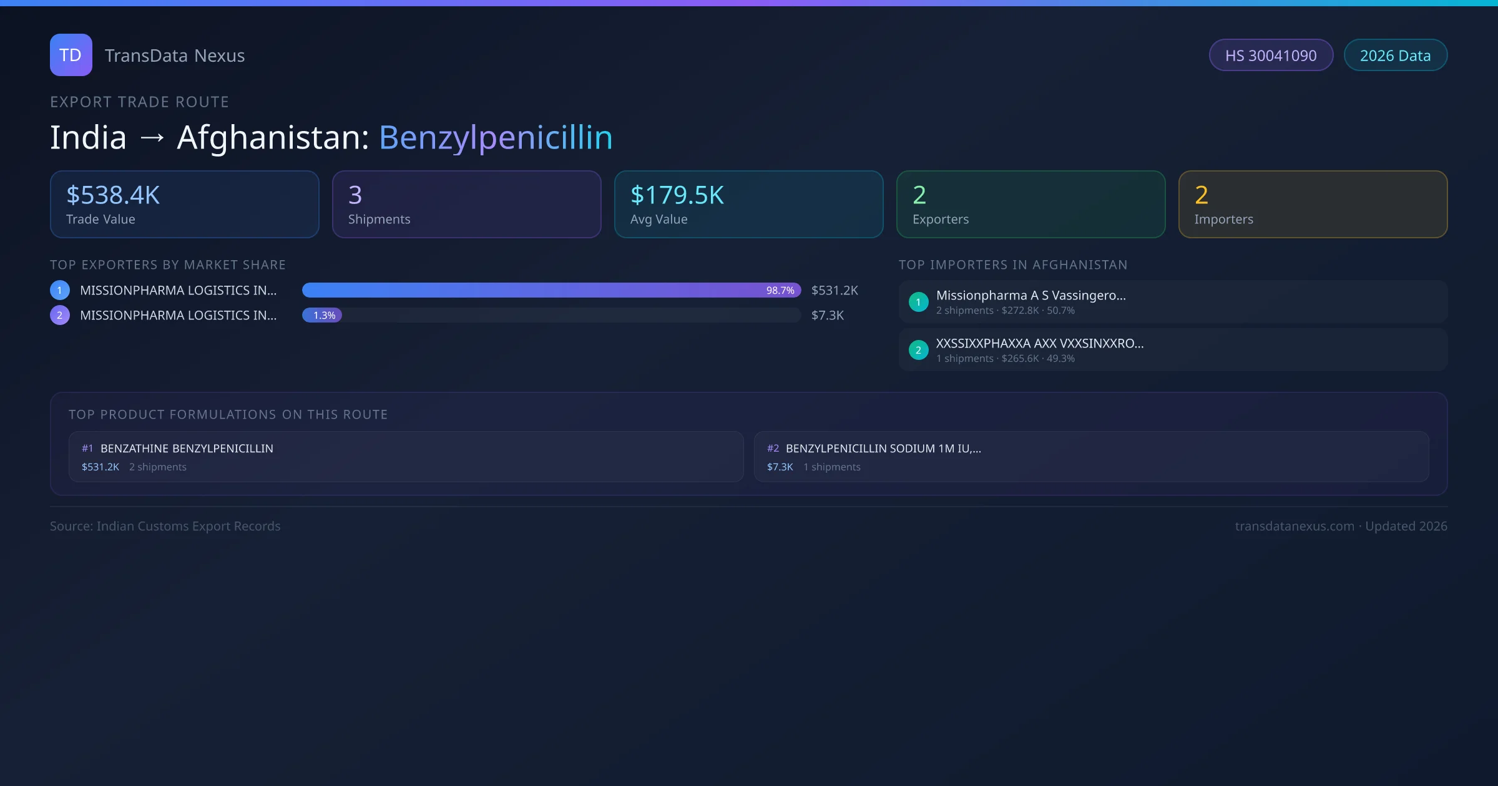Click the TD logo icon
Image resolution: width=1498 pixels, height=786 pixels.
click(x=71, y=55)
